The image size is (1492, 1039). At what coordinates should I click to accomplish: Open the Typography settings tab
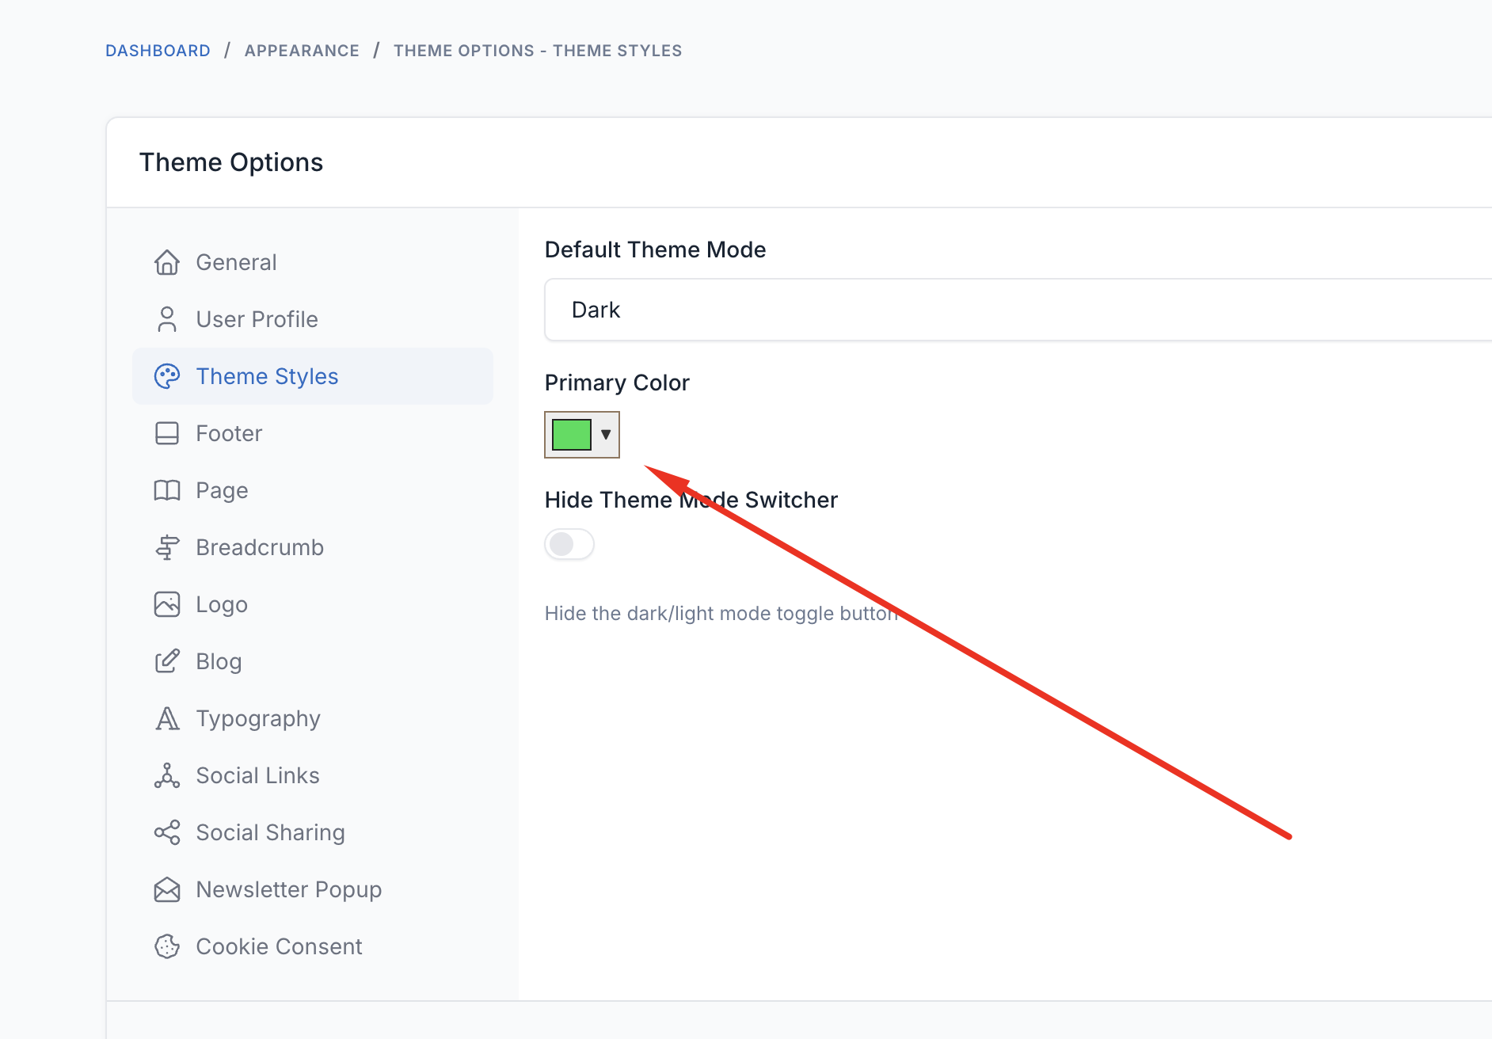click(x=258, y=718)
